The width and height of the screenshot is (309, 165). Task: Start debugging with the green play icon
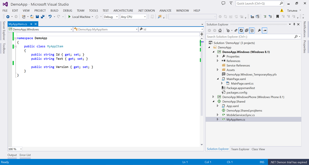[69, 17]
